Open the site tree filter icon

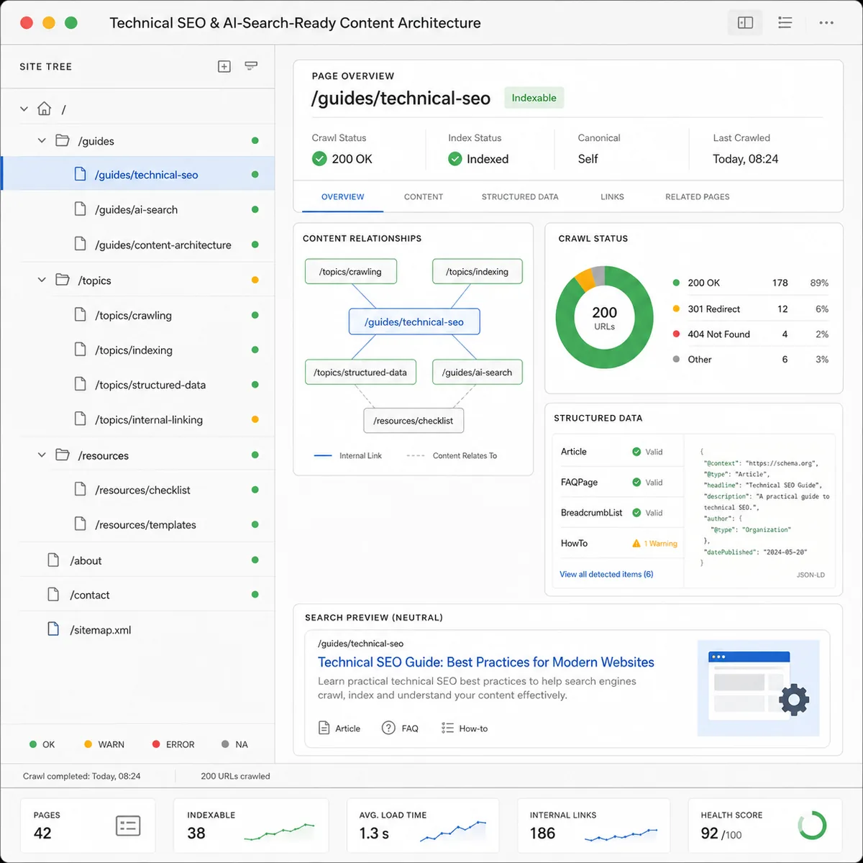[x=251, y=66]
